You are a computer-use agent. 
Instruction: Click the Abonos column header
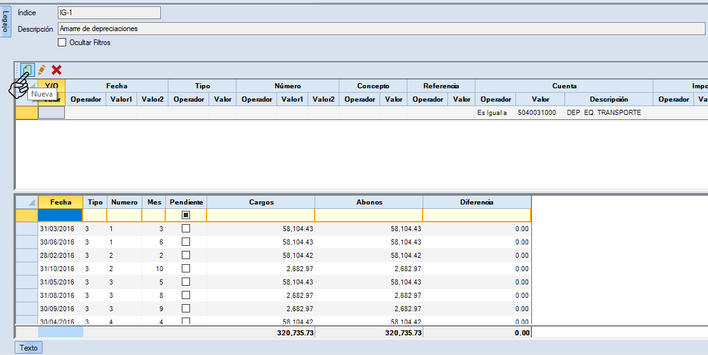coord(369,202)
